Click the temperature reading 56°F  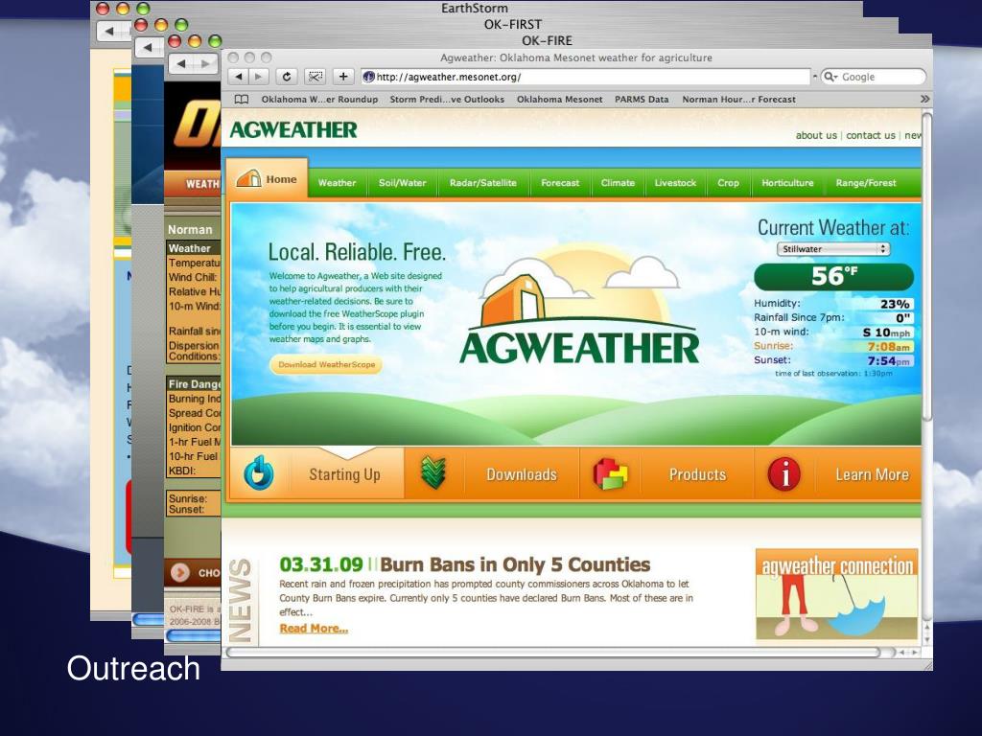[x=833, y=276]
